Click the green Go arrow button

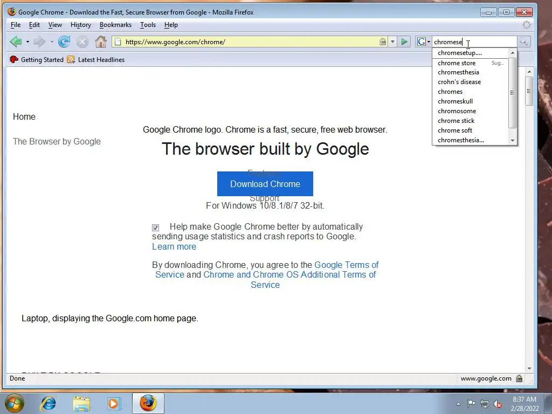pos(404,42)
